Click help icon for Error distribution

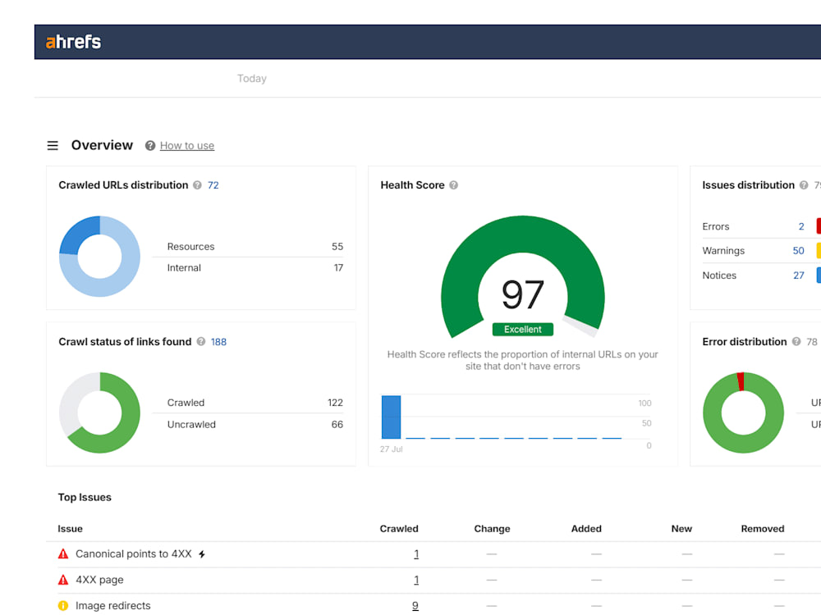[796, 341]
